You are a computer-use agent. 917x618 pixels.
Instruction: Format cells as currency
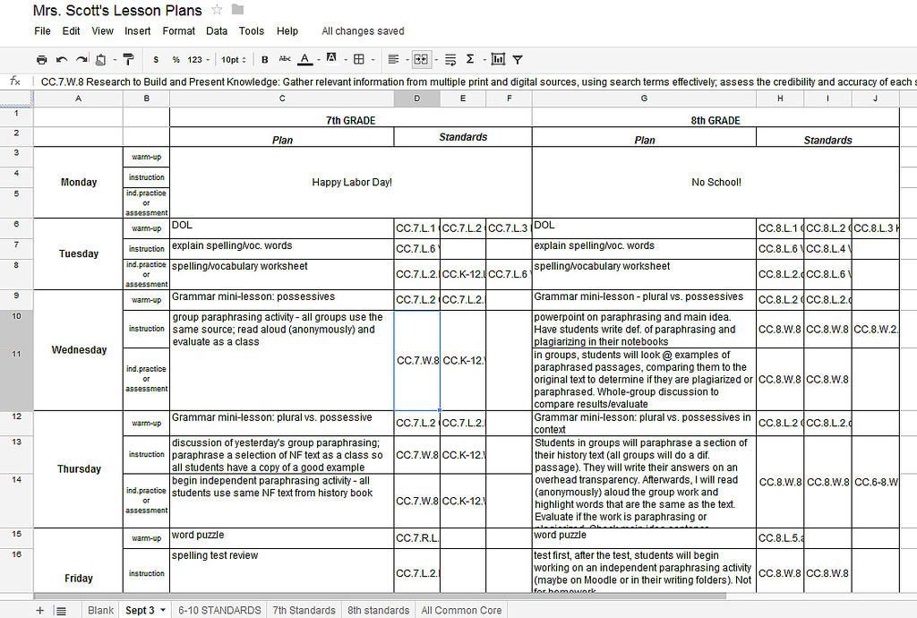tap(156, 60)
